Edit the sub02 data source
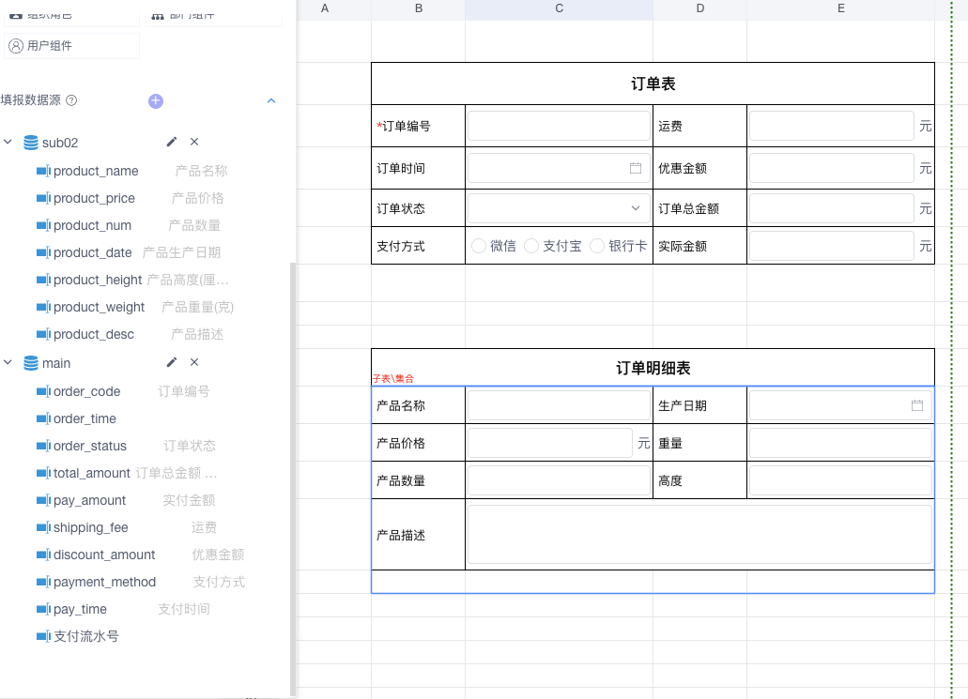 point(171,142)
